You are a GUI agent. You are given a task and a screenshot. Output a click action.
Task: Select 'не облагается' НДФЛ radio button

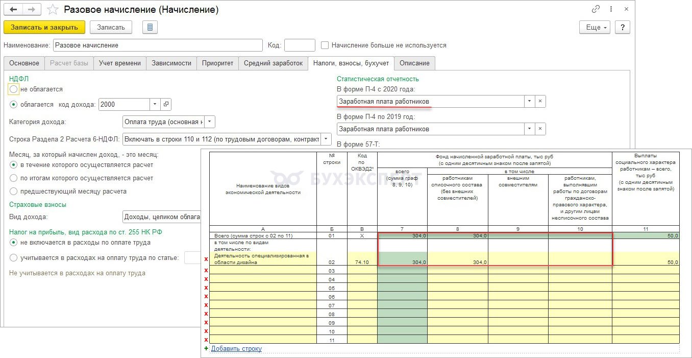[x=14, y=89]
